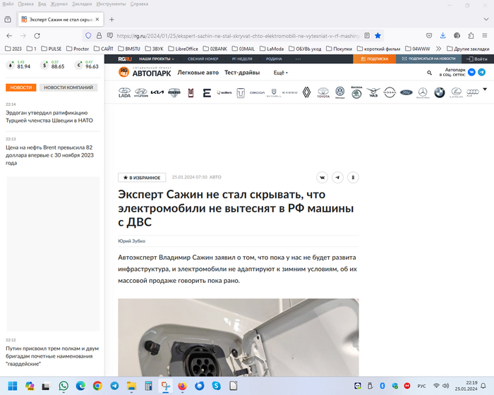Open the Sollers brand logo

[224, 92]
